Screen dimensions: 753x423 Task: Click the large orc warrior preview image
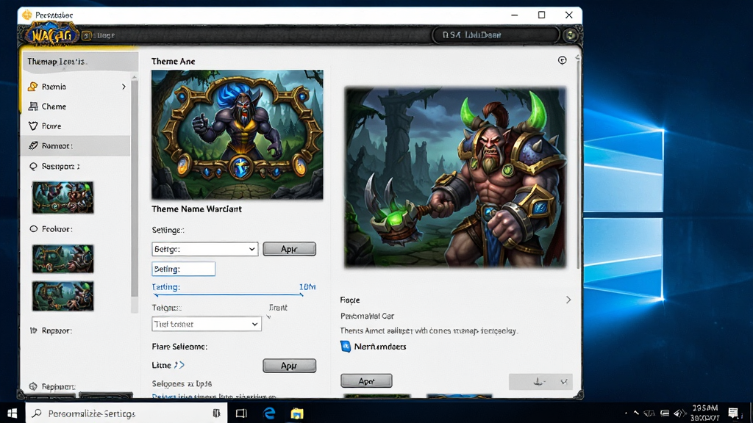[x=455, y=178]
